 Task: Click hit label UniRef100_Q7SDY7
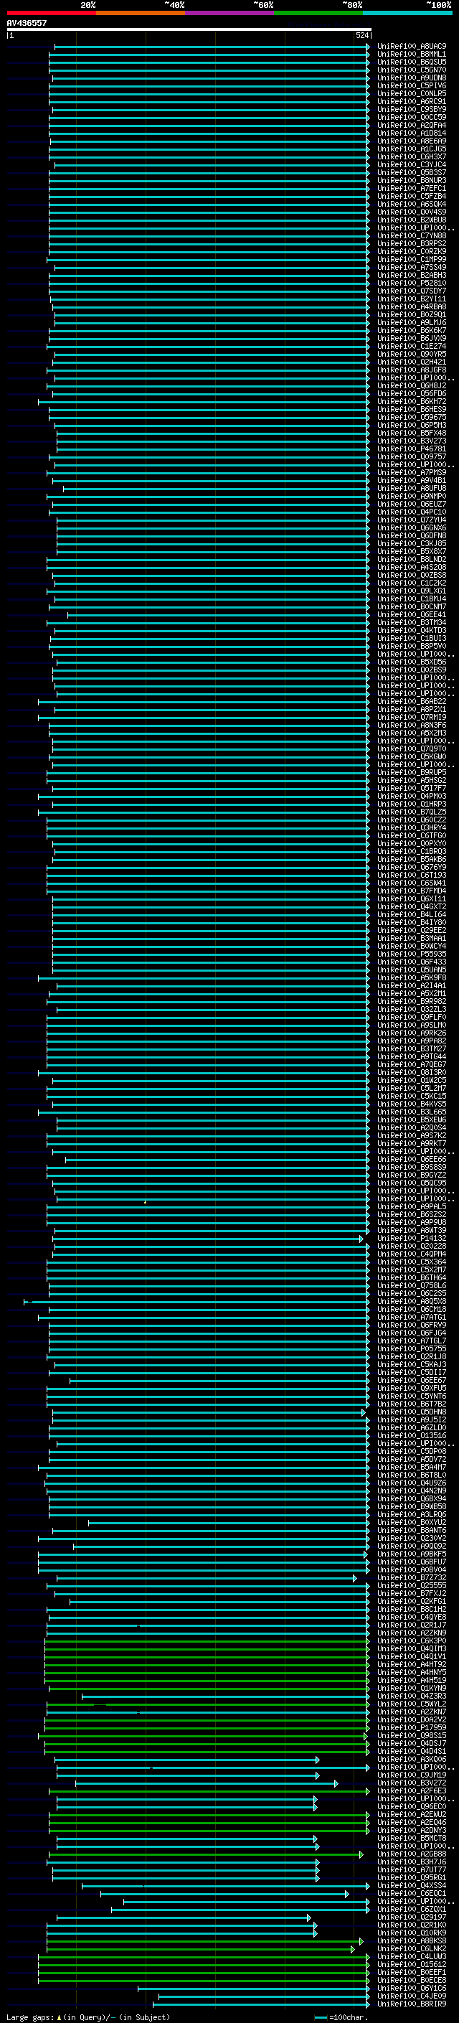coord(411,291)
